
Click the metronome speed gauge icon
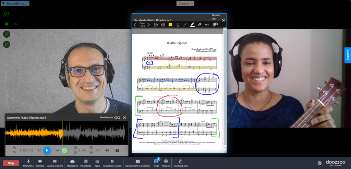pyautogui.click(x=118, y=150)
